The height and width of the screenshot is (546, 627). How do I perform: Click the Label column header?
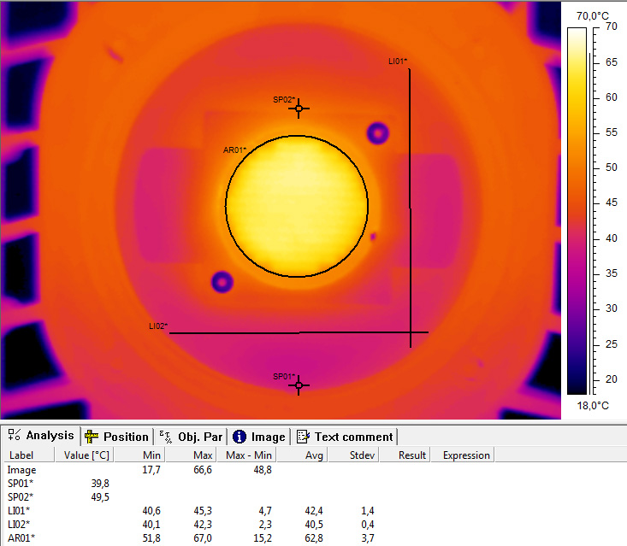[21, 455]
